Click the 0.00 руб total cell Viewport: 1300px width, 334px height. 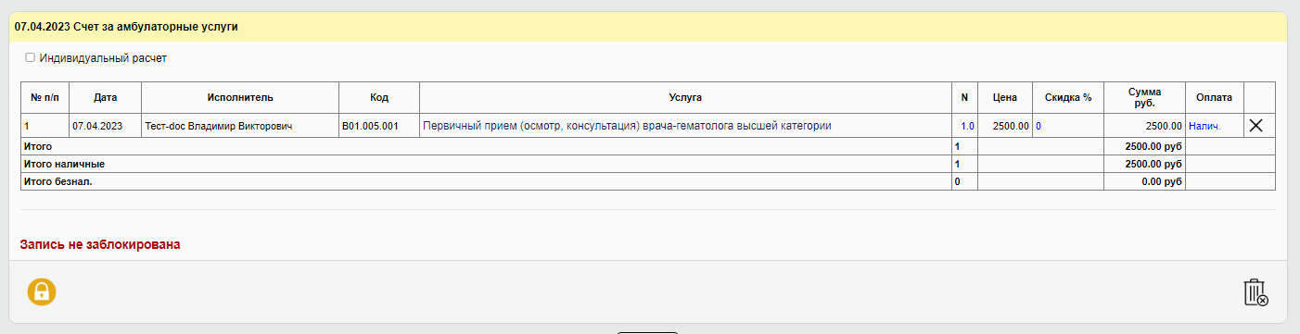click(1144, 181)
